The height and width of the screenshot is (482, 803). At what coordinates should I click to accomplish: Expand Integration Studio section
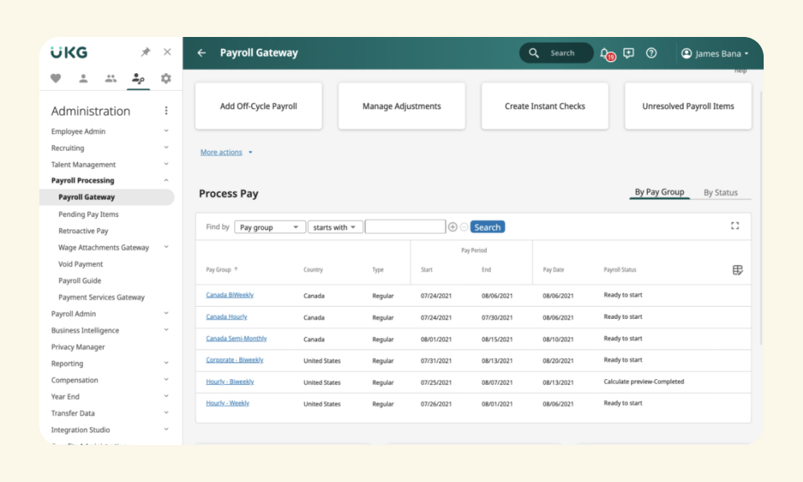pos(166,429)
